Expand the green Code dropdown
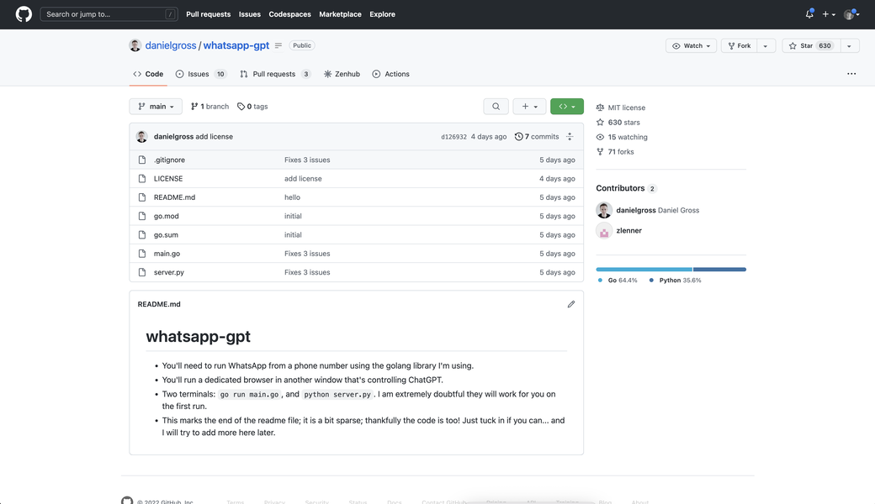 567,107
